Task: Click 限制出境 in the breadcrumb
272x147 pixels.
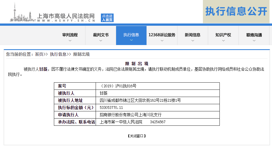Action: [x=81, y=54]
